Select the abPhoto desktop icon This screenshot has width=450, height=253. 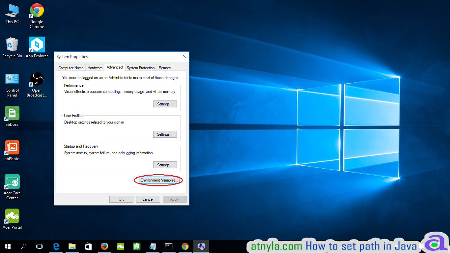coord(12,151)
